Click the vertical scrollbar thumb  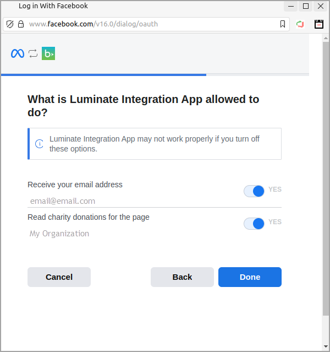[326, 178]
